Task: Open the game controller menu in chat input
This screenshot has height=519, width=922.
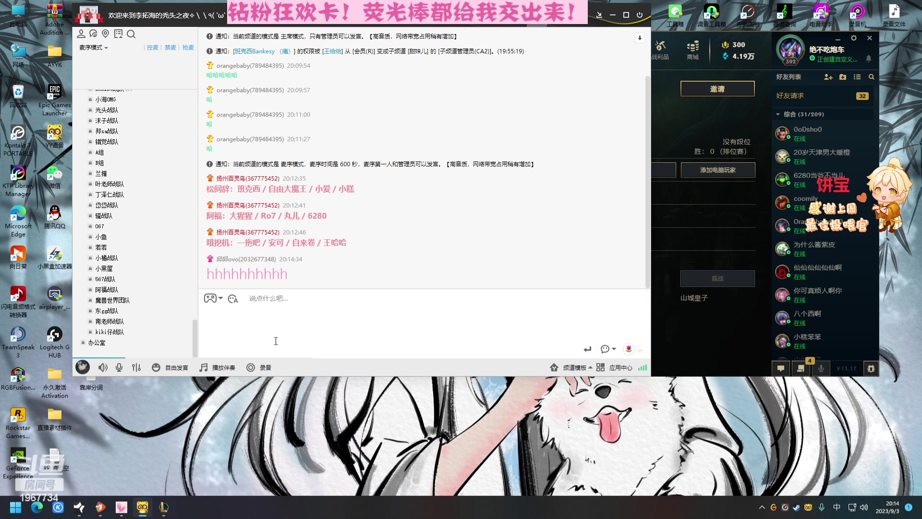Action: (213, 298)
